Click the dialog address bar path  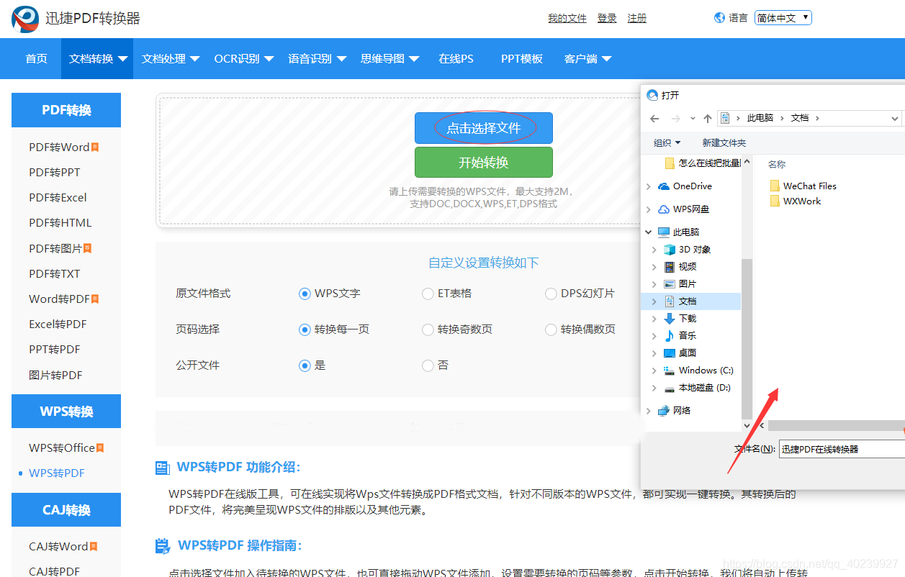[810, 118]
